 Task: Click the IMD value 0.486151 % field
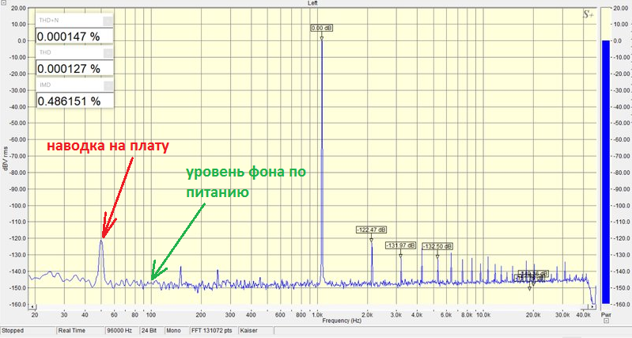74,101
